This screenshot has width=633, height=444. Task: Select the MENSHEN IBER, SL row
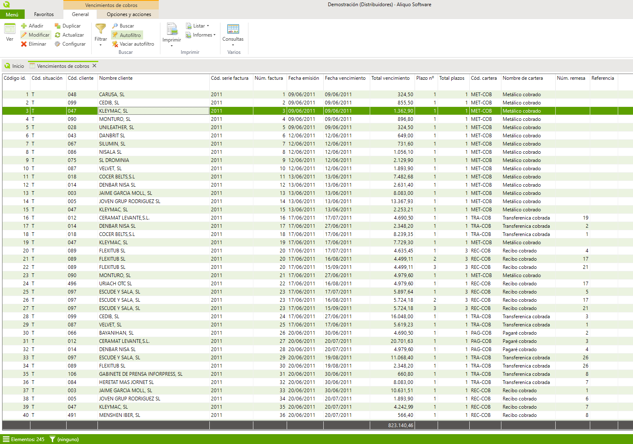point(317,415)
